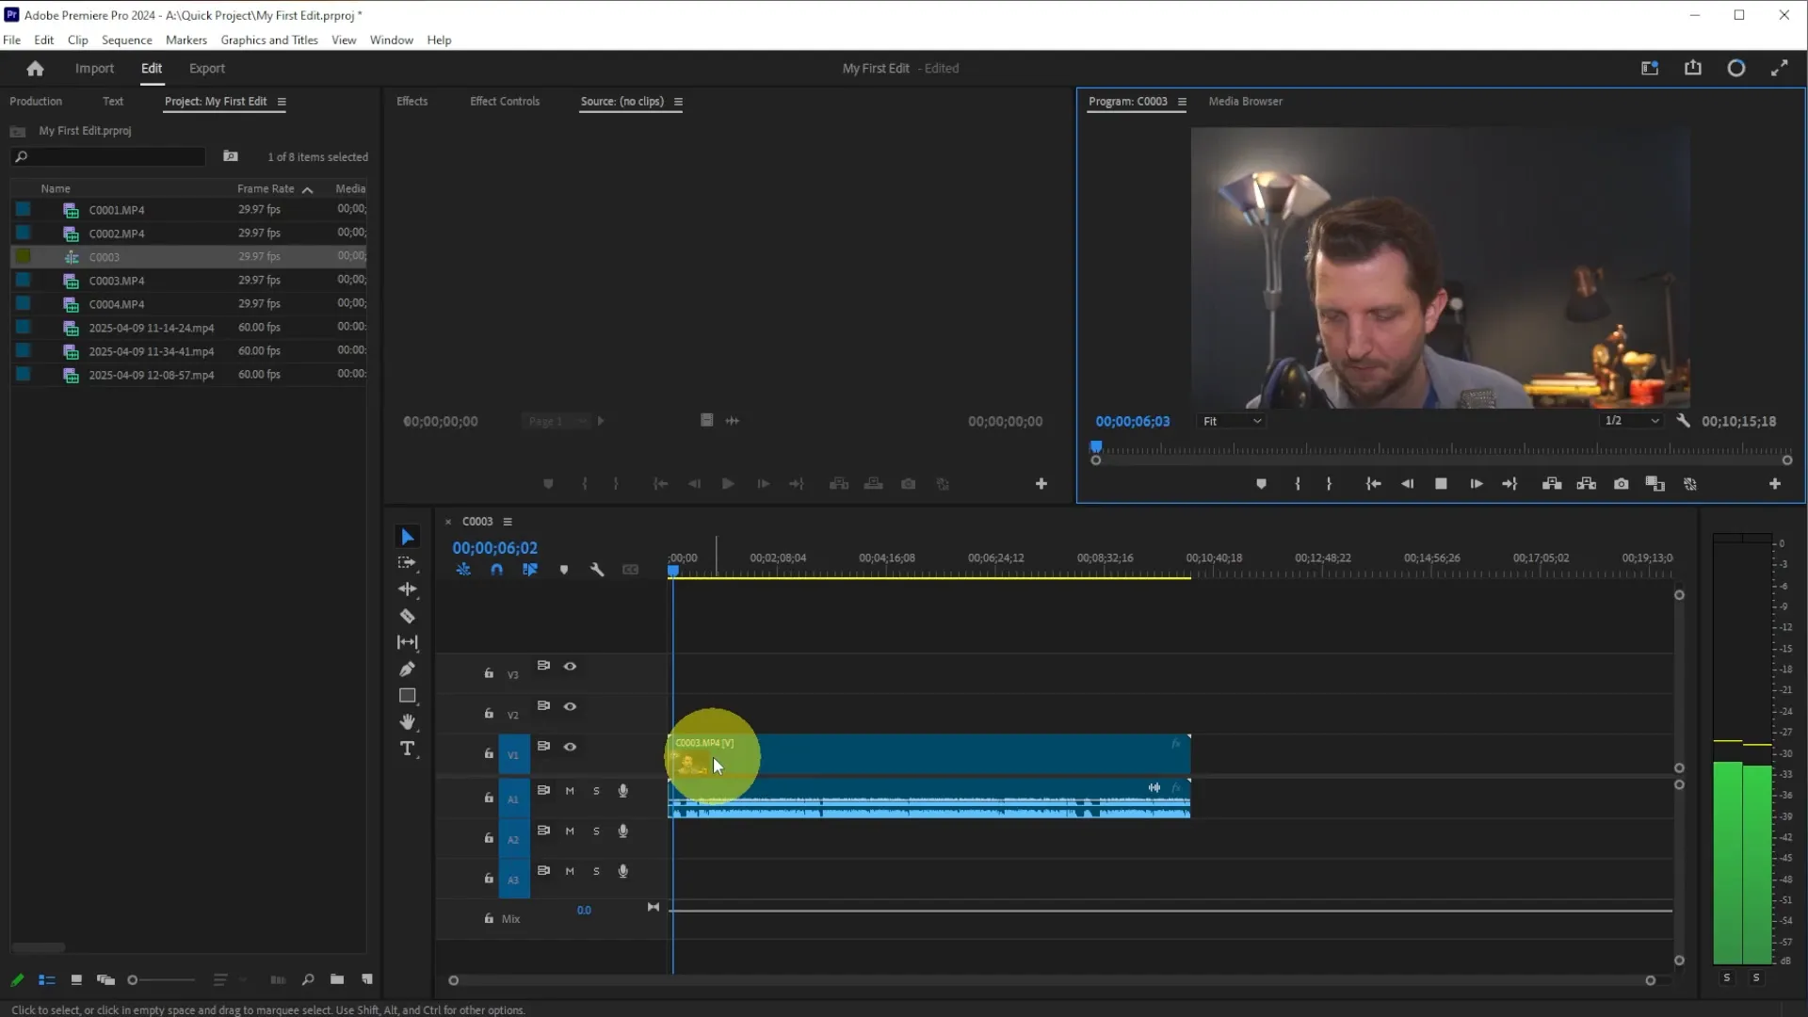
Task: Click Export Frame camera in Program monitor
Action: 1621,484
